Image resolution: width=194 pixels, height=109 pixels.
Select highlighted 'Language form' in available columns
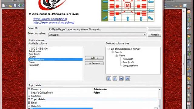tap(55, 60)
